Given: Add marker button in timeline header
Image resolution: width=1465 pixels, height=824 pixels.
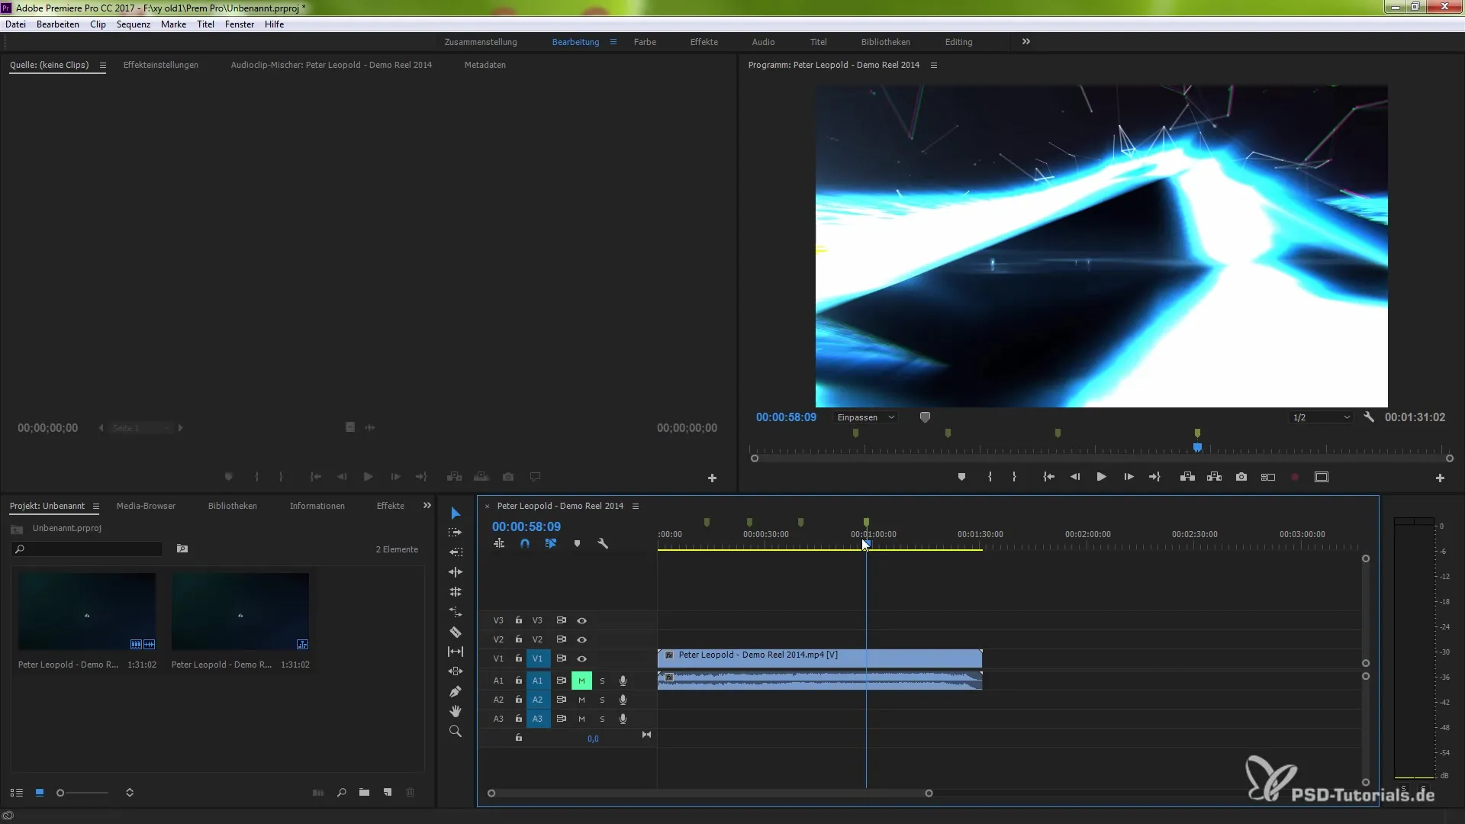Looking at the screenshot, I should point(577,544).
